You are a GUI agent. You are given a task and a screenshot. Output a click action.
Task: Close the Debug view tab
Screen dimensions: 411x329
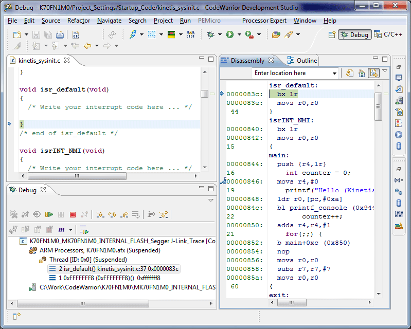point(43,190)
